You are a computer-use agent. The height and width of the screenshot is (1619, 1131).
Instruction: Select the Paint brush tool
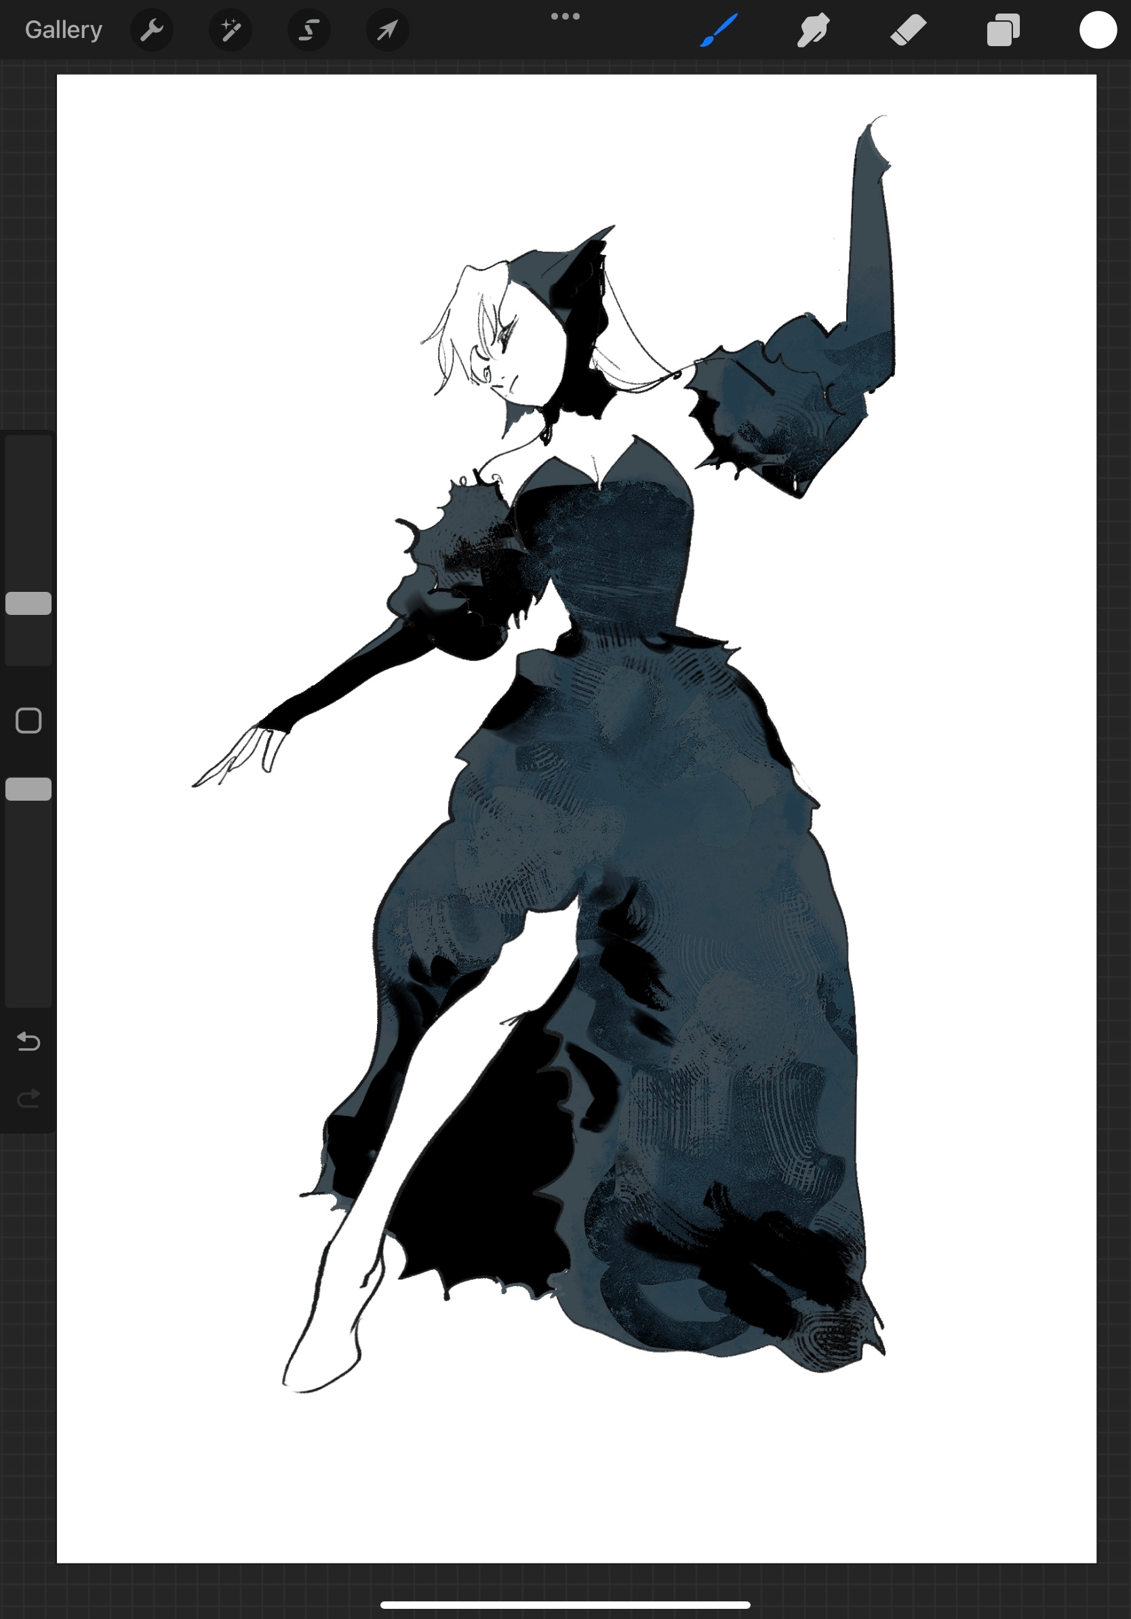(719, 31)
